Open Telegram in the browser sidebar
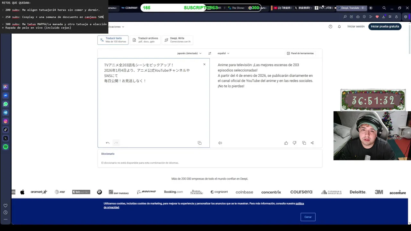The height and width of the screenshot is (231, 411). coord(5,113)
